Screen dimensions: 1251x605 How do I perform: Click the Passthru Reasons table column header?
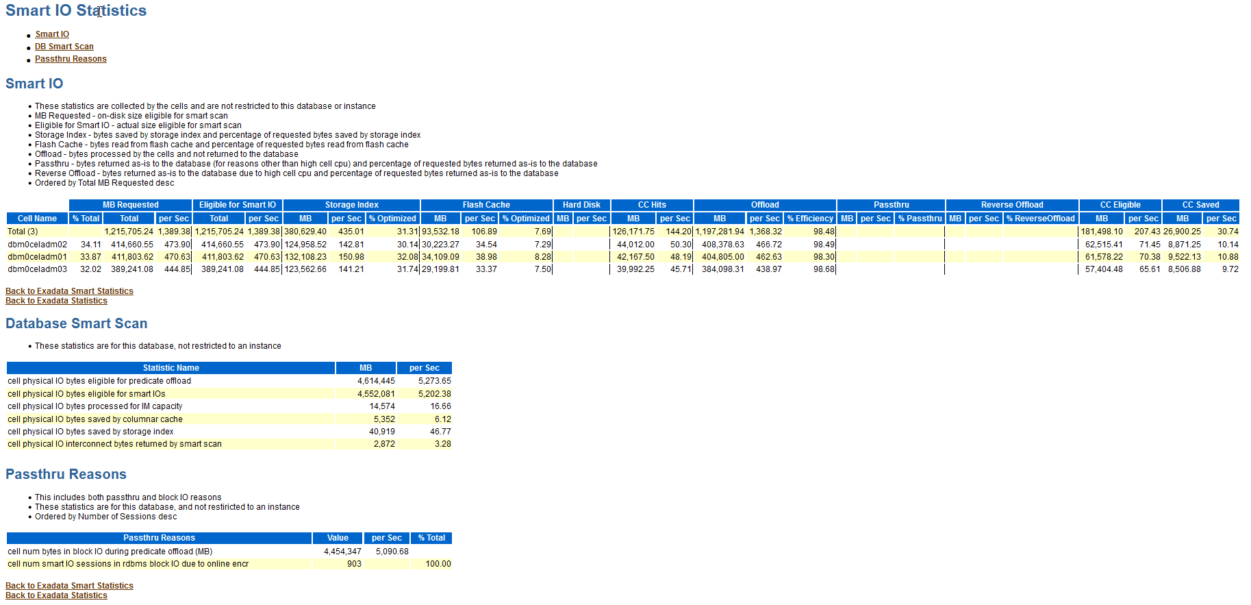(159, 538)
